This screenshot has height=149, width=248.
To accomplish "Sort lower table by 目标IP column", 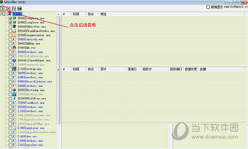I will (155, 69).
